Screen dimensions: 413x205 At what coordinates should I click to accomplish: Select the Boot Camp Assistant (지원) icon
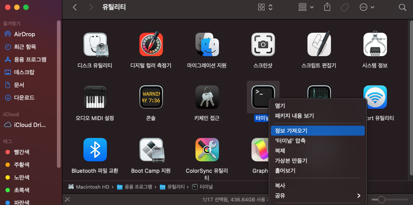[x=151, y=150]
